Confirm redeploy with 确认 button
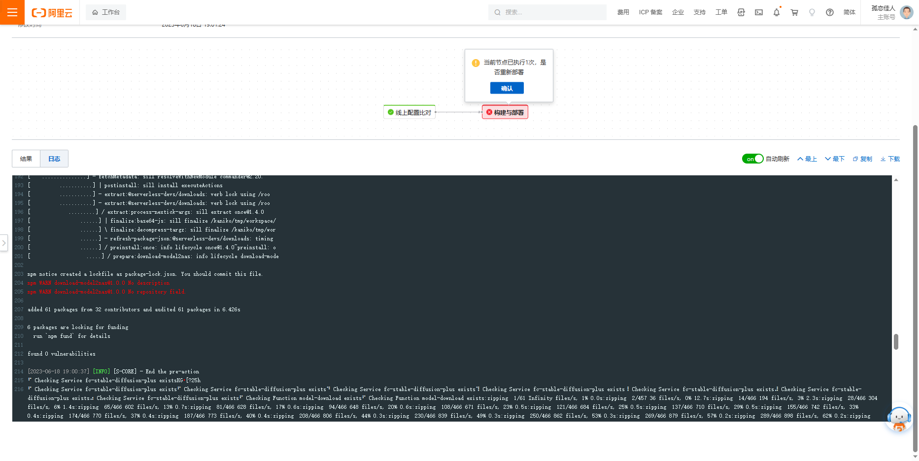The height and width of the screenshot is (461, 919). [507, 88]
